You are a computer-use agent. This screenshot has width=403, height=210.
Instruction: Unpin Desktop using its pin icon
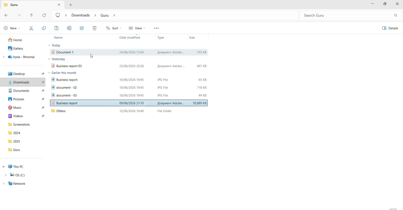click(x=43, y=74)
